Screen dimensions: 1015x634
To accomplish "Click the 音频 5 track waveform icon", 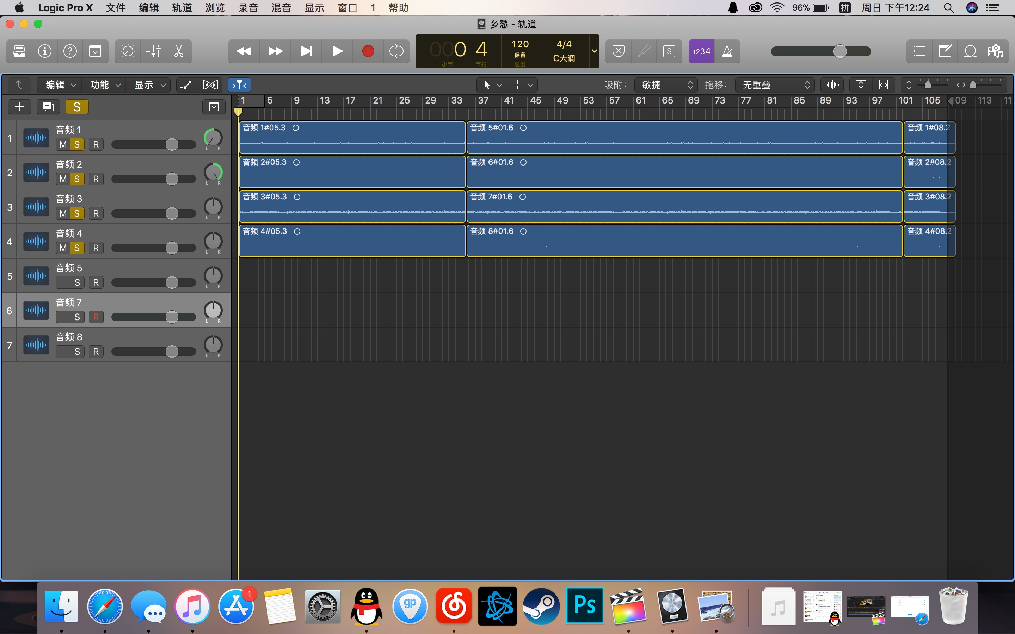I will tap(36, 276).
